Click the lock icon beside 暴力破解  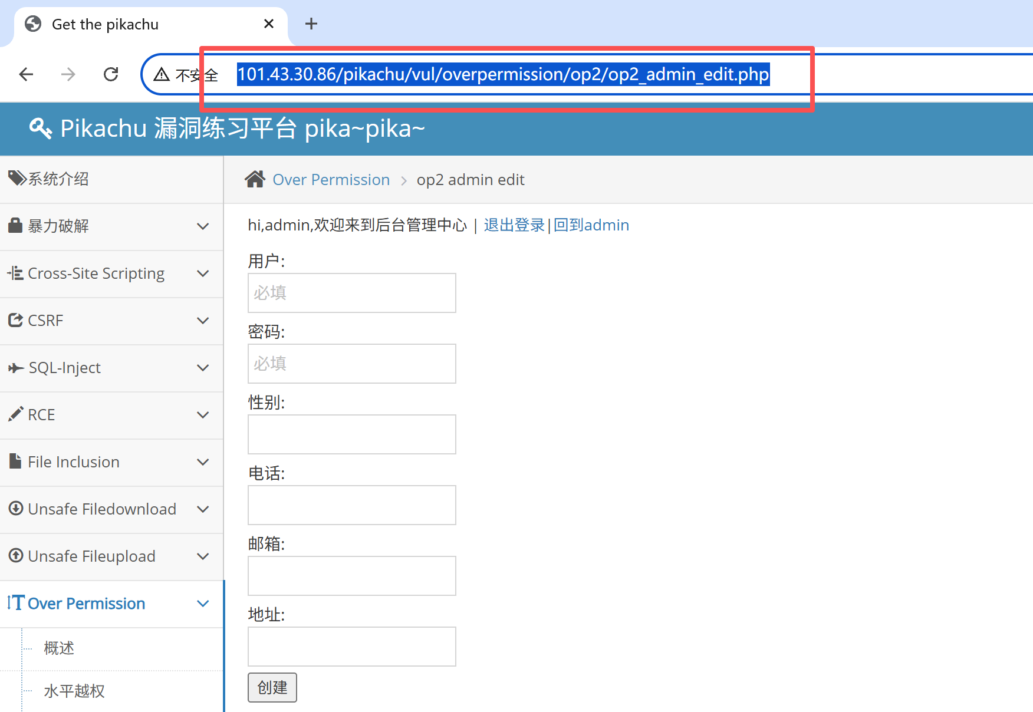(15, 225)
